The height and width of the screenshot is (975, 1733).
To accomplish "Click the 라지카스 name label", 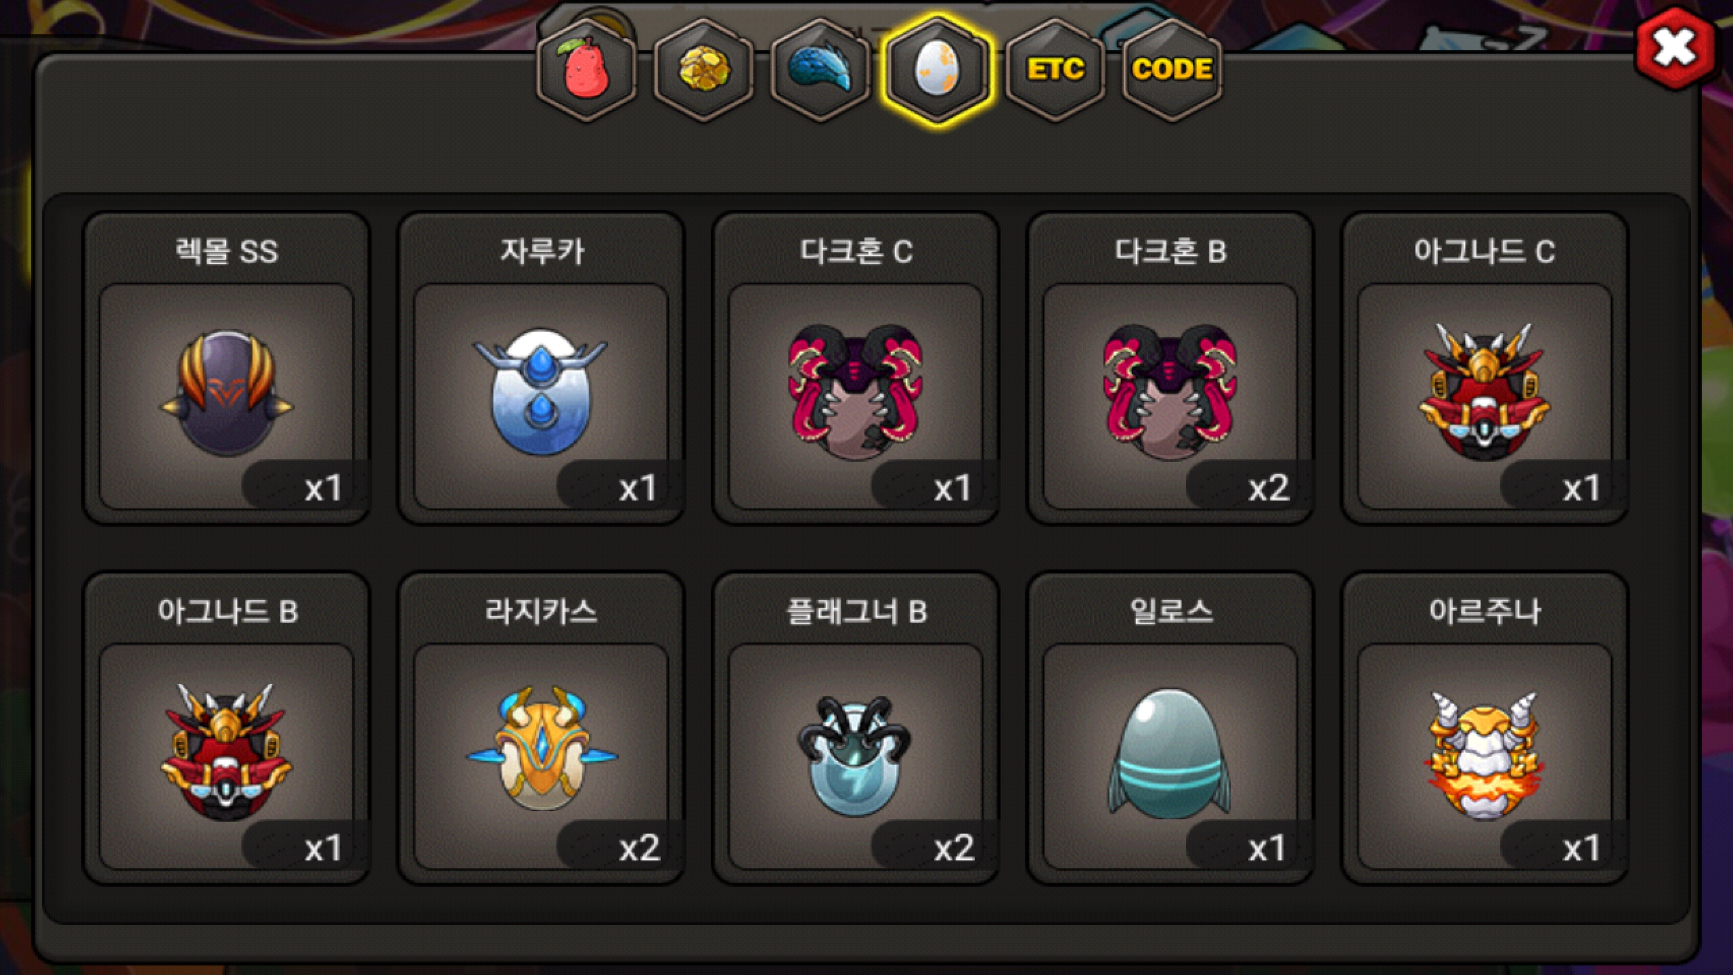I will 541,611.
